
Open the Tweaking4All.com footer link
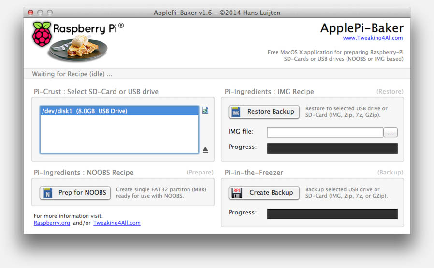point(117,223)
